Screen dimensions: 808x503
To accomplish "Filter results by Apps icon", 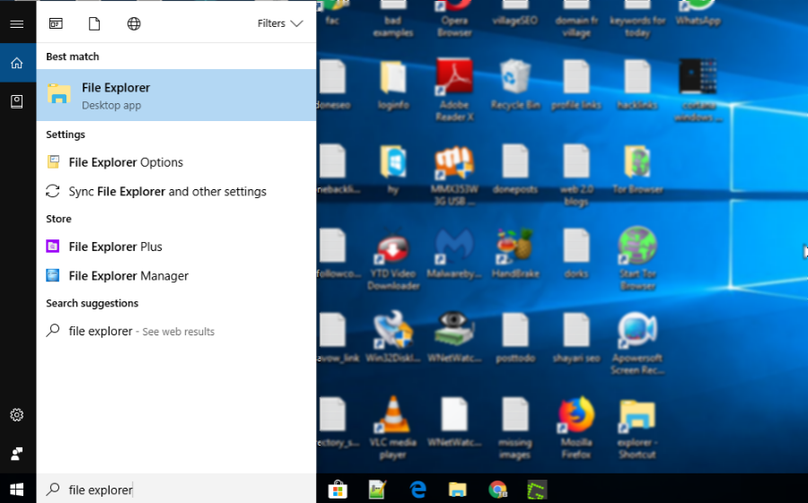I will (56, 23).
